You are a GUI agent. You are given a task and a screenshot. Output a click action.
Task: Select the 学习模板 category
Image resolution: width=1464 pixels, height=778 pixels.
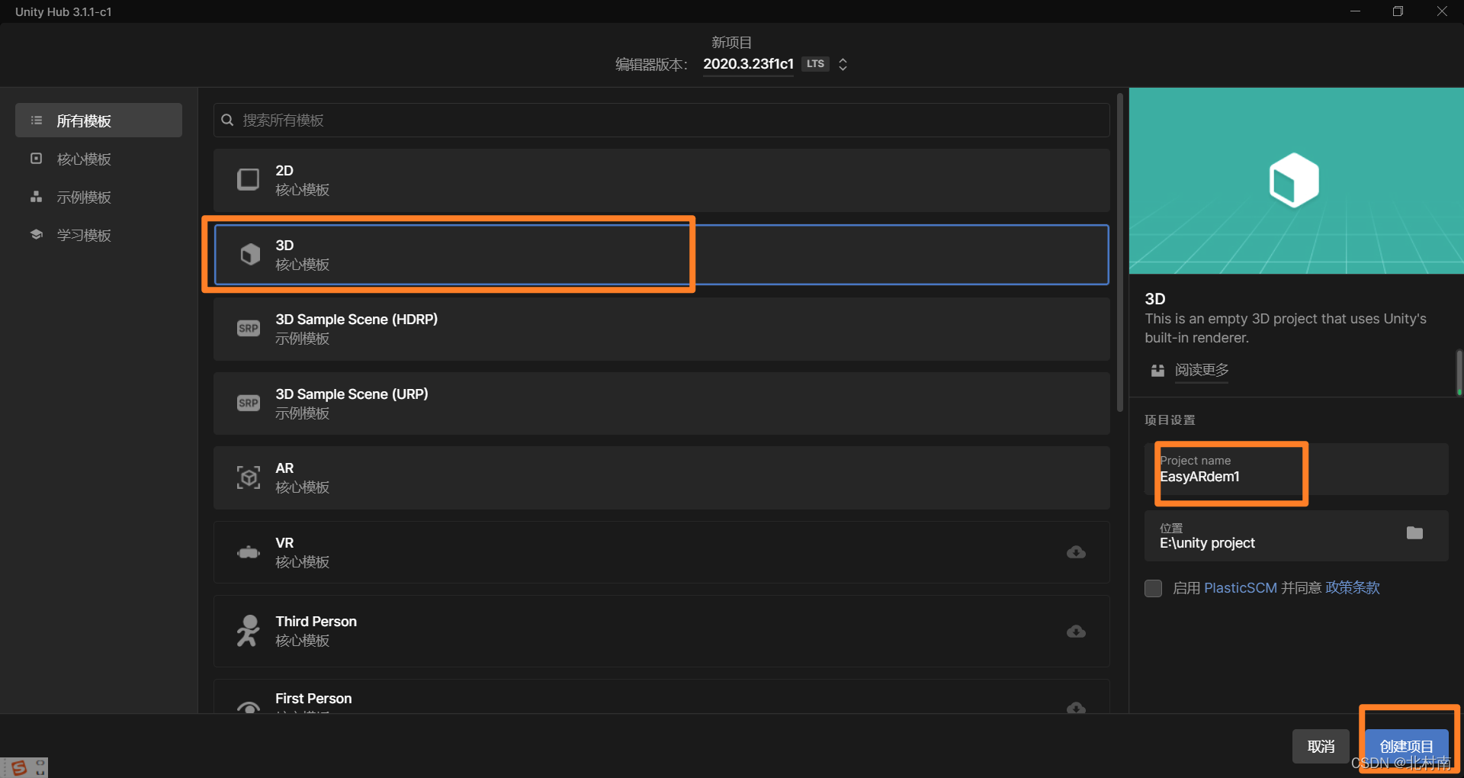click(x=98, y=235)
